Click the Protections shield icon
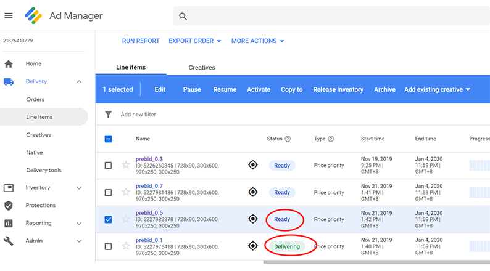 pyautogui.click(x=9, y=206)
